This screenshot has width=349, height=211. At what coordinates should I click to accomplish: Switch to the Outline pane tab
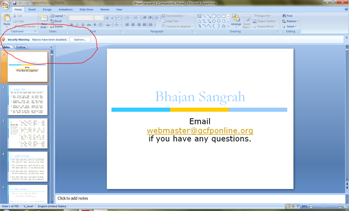pyautogui.click(x=21, y=47)
